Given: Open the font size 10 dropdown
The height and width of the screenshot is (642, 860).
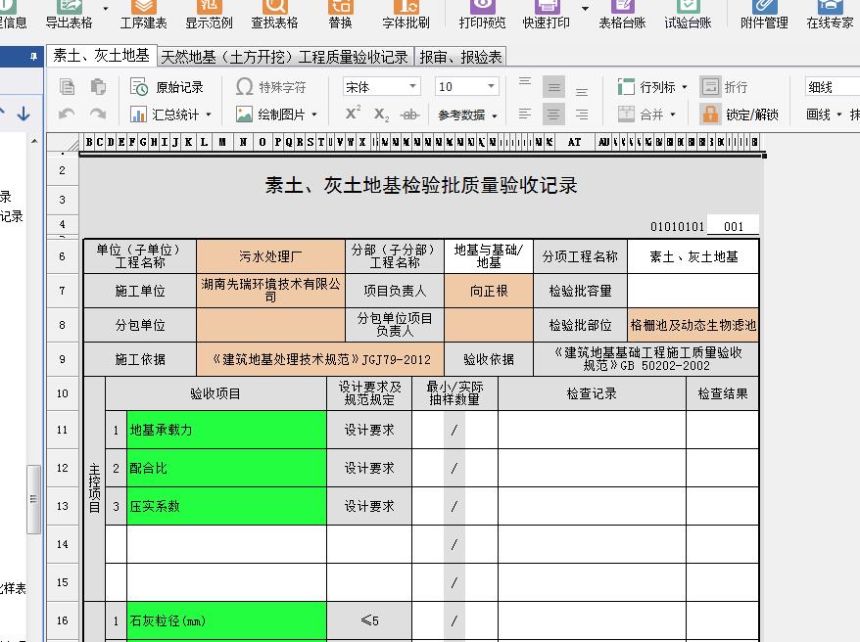Looking at the screenshot, I should [466, 87].
